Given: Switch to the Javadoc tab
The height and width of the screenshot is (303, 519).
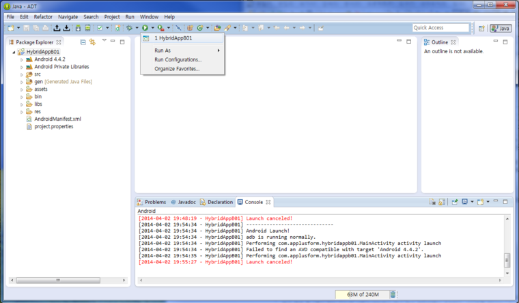Looking at the screenshot, I should pyautogui.click(x=184, y=202).
